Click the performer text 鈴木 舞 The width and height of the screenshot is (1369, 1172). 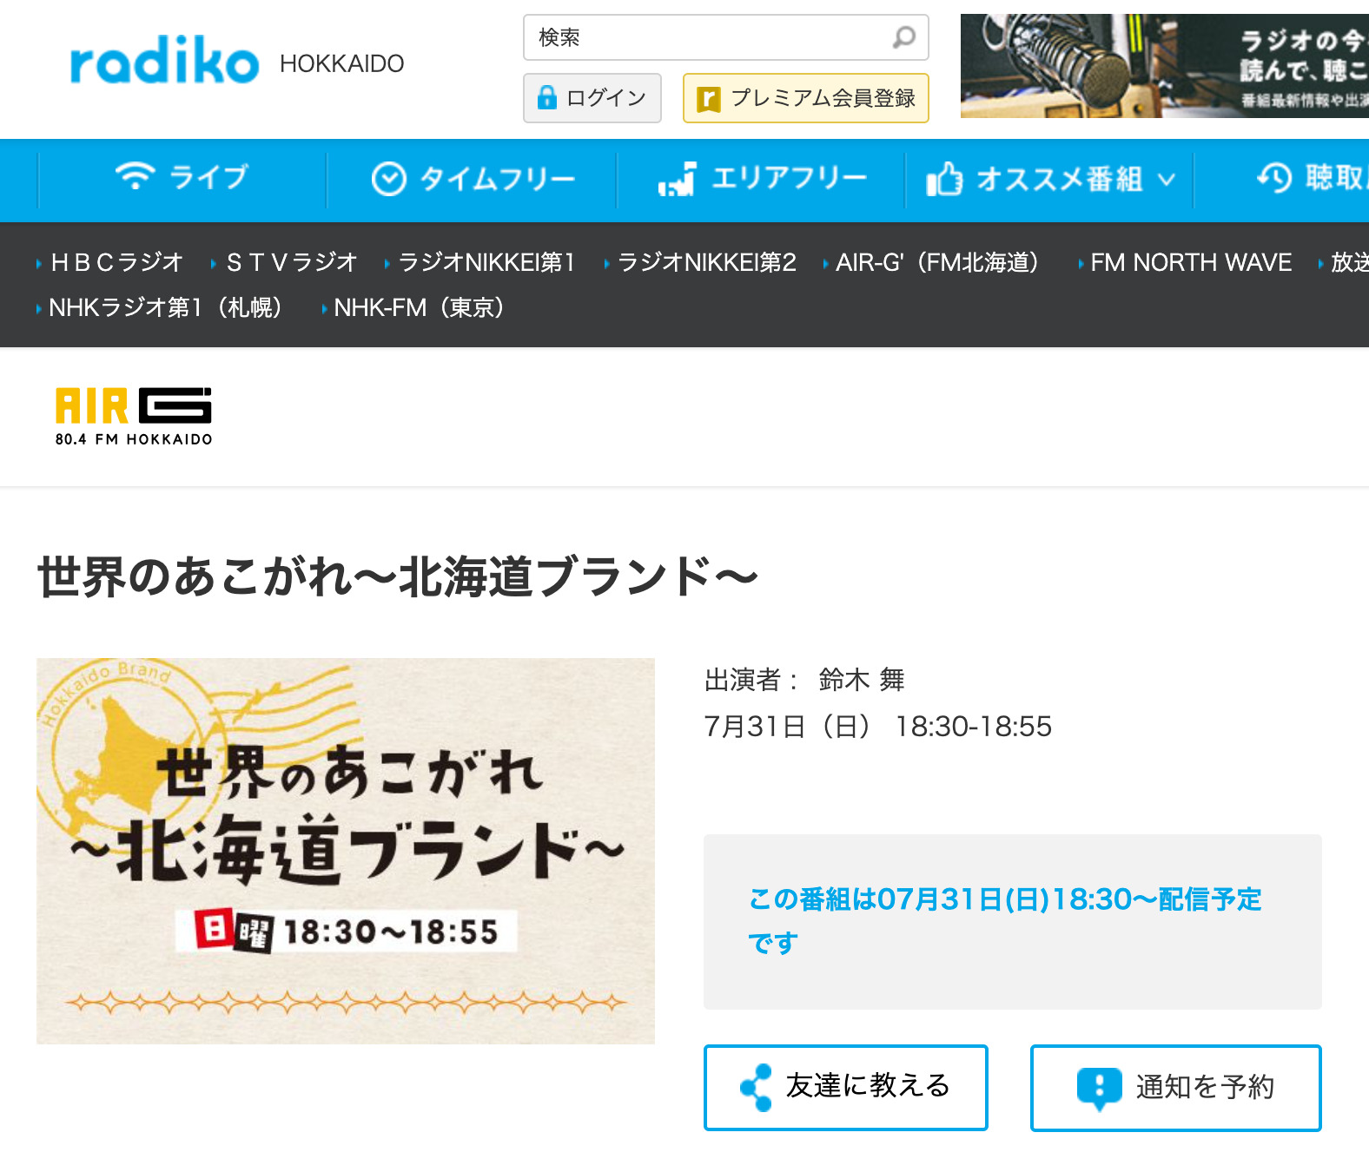pos(862,680)
